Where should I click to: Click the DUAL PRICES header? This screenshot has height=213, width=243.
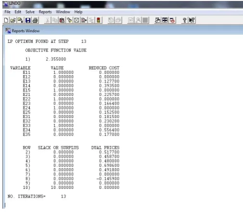[105, 148]
